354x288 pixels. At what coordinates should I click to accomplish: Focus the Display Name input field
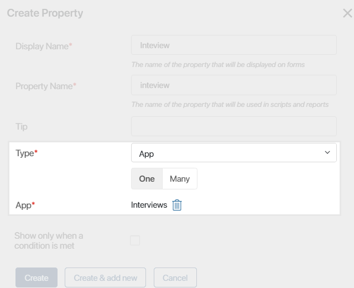click(x=233, y=45)
